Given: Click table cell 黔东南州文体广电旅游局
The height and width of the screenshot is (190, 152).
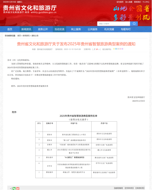Looking at the screenshot, I should tap(104, 158).
